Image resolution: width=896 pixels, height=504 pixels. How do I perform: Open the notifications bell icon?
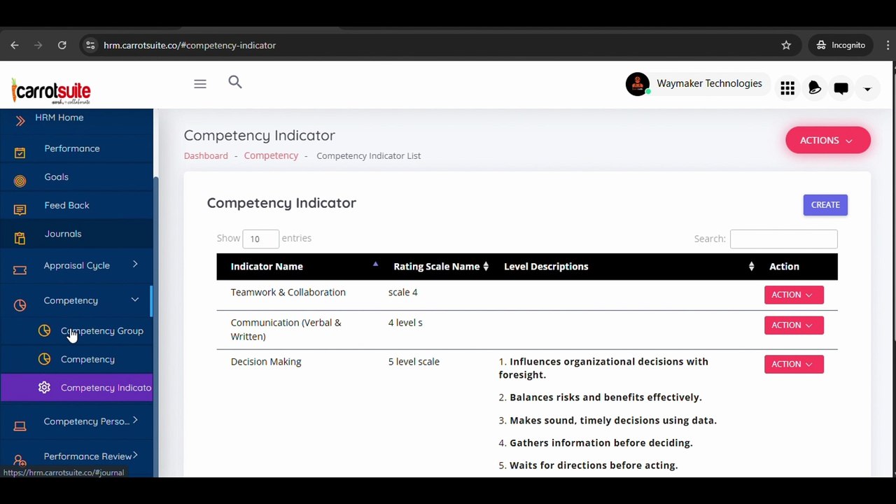814,87
